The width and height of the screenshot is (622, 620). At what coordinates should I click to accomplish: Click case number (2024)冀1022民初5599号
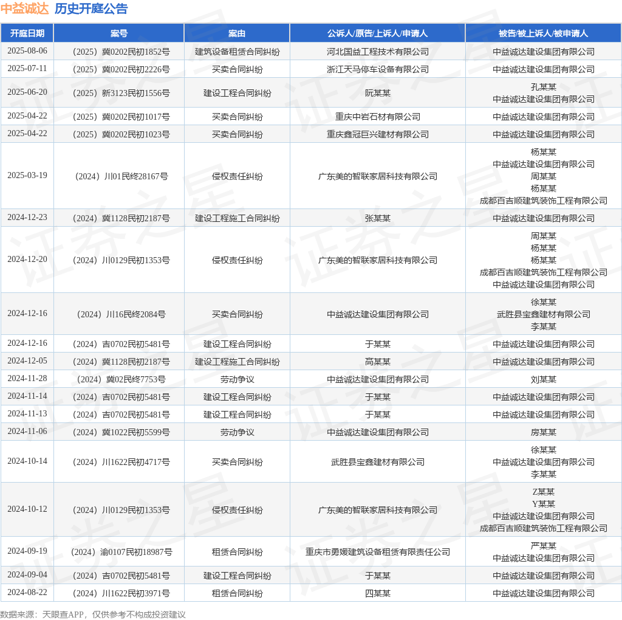point(121,432)
